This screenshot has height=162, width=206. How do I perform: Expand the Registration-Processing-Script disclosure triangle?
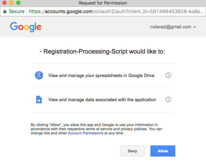[x=41, y=51]
